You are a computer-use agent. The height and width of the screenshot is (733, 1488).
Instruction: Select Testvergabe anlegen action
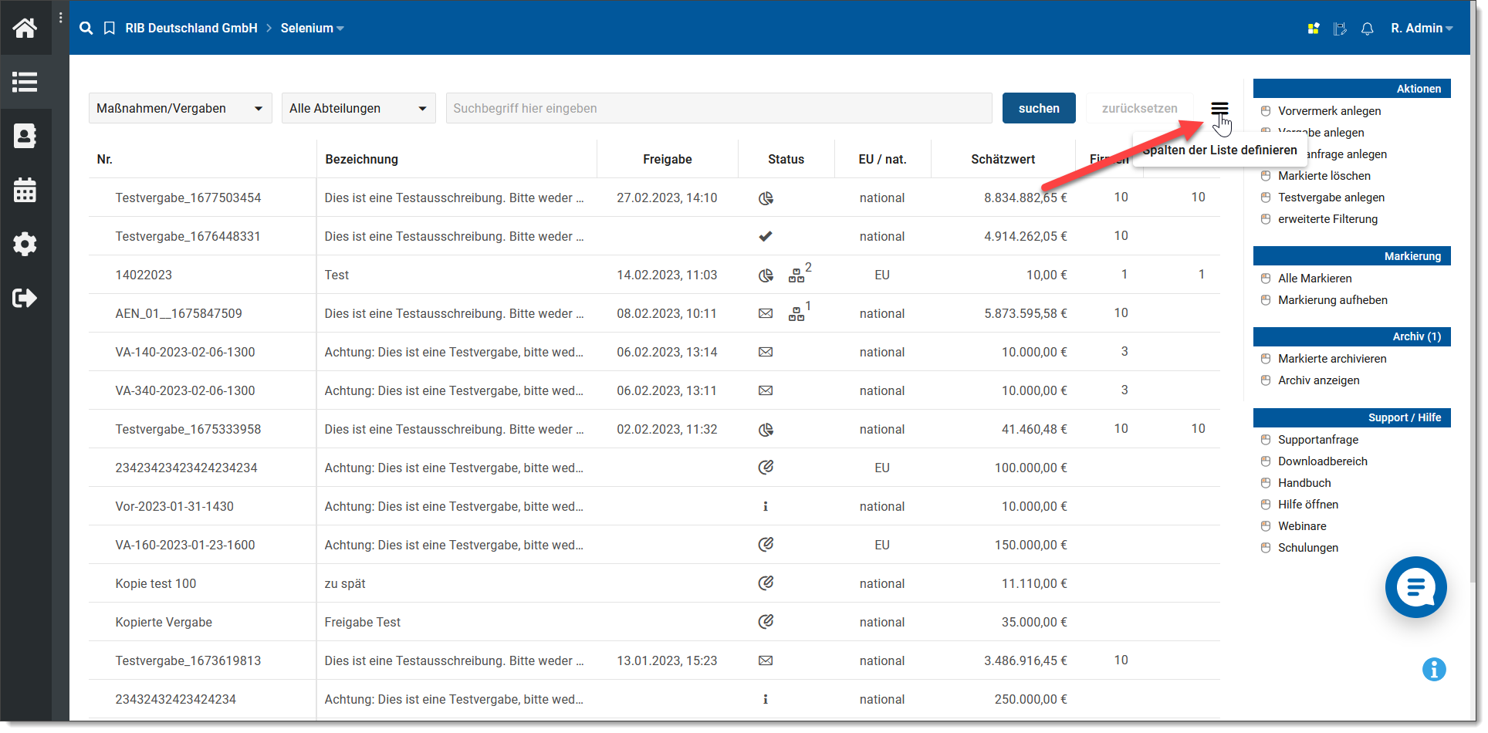pos(1331,198)
